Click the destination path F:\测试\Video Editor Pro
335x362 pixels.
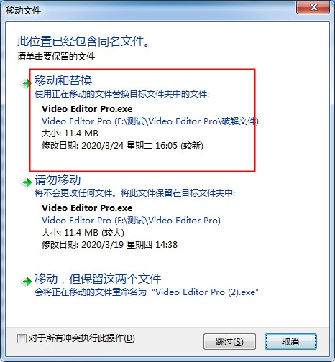click(131, 221)
